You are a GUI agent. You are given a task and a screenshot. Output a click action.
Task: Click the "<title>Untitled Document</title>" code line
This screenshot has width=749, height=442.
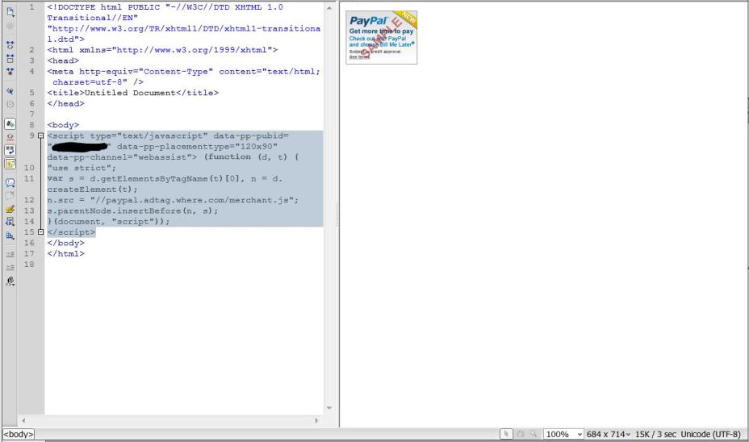pos(133,93)
